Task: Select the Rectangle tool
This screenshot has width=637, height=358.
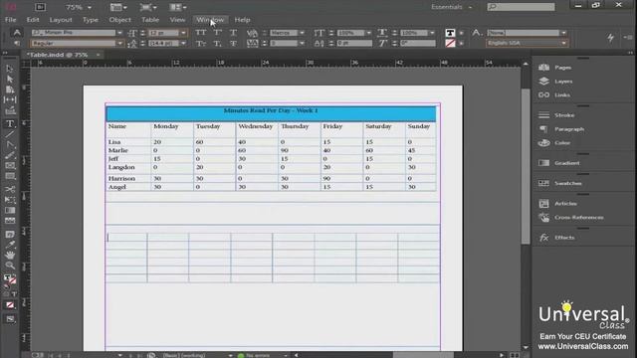Action: click(x=10, y=177)
